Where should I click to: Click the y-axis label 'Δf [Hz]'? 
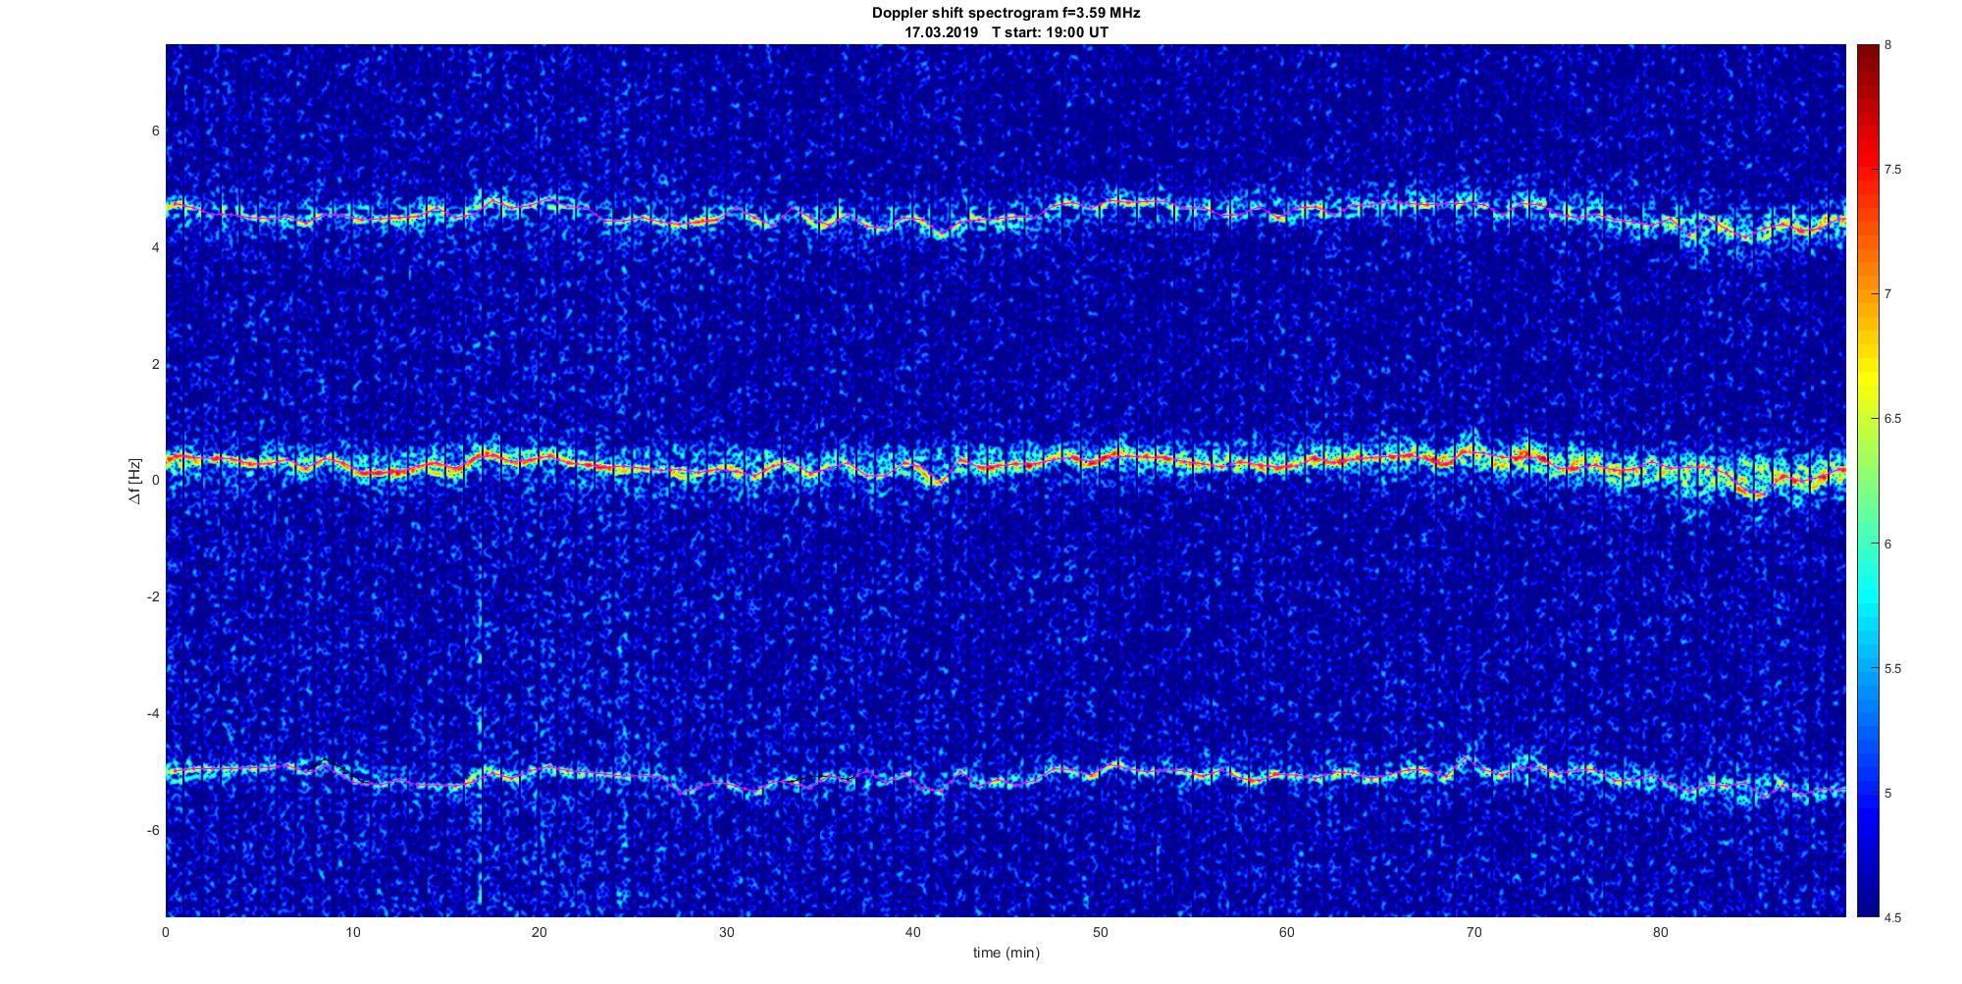coord(136,481)
